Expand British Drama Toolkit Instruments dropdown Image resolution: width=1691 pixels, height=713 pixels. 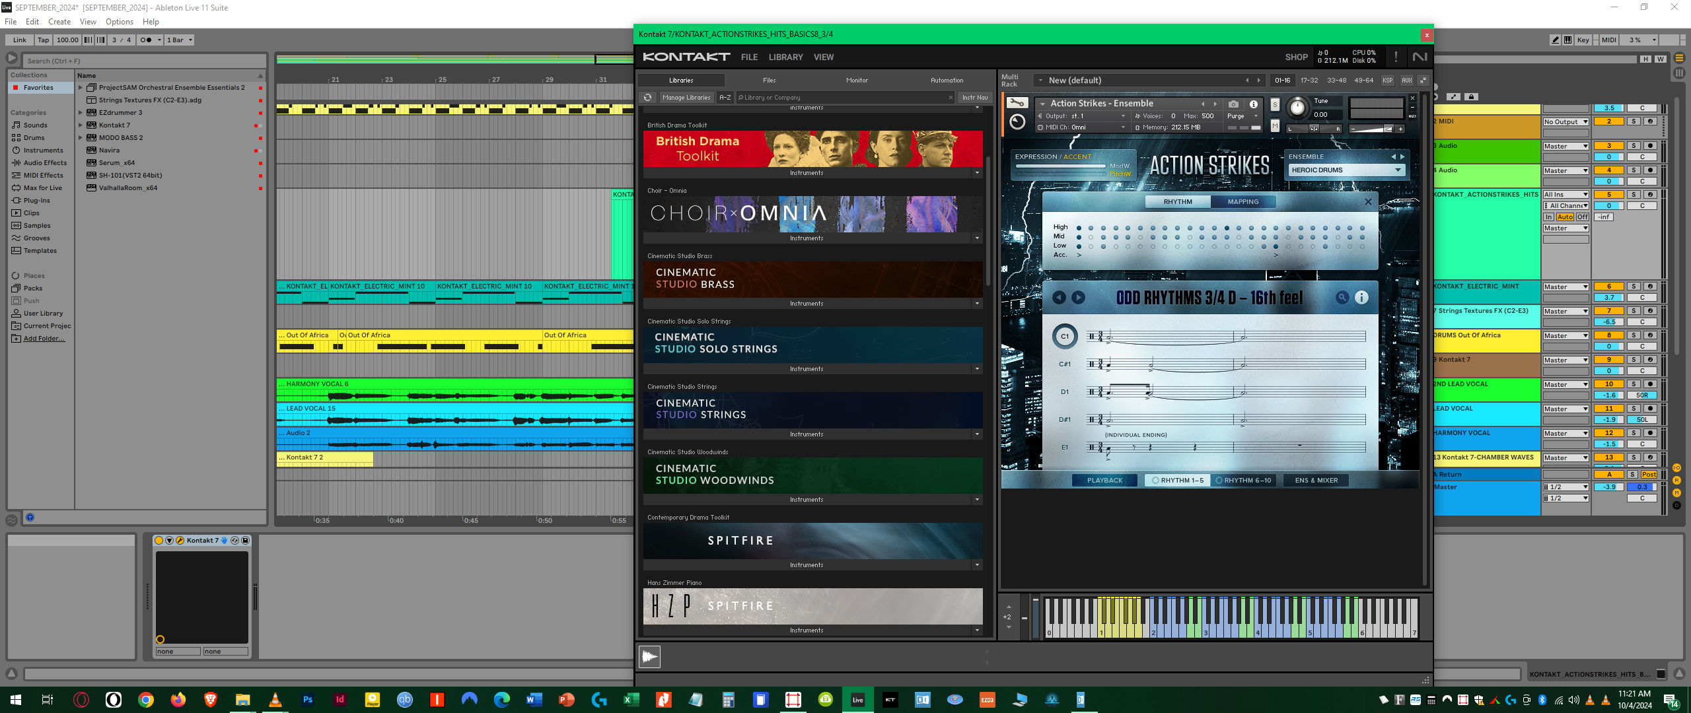[977, 173]
